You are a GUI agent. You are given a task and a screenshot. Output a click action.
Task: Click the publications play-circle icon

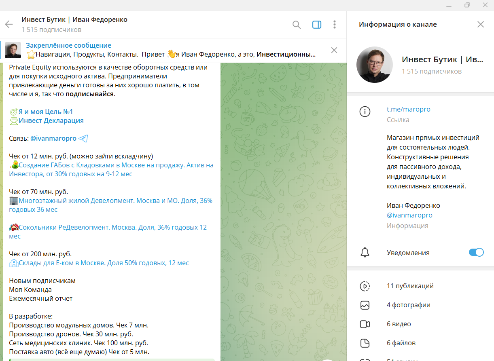pyautogui.click(x=365, y=286)
